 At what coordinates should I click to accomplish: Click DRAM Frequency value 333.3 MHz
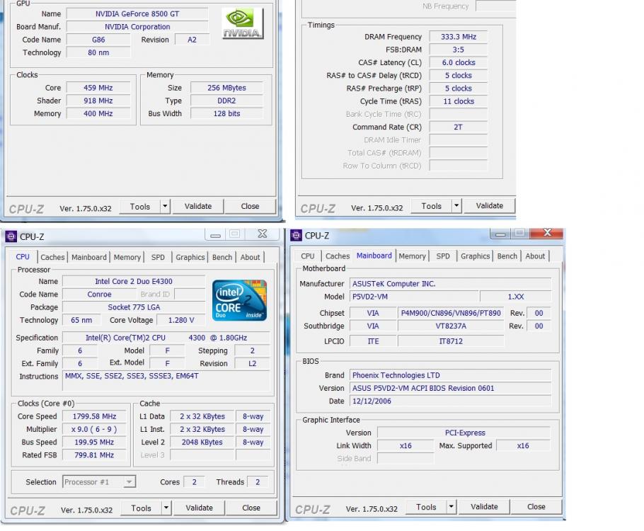459,37
